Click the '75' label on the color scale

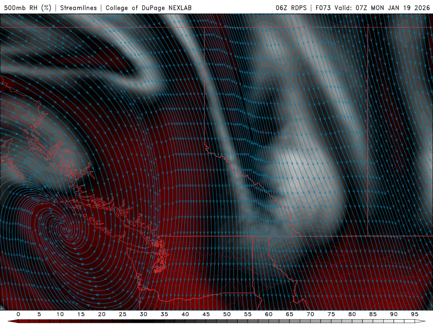(331, 314)
